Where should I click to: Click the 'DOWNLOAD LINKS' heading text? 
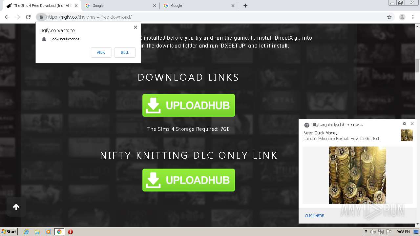point(188,77)
